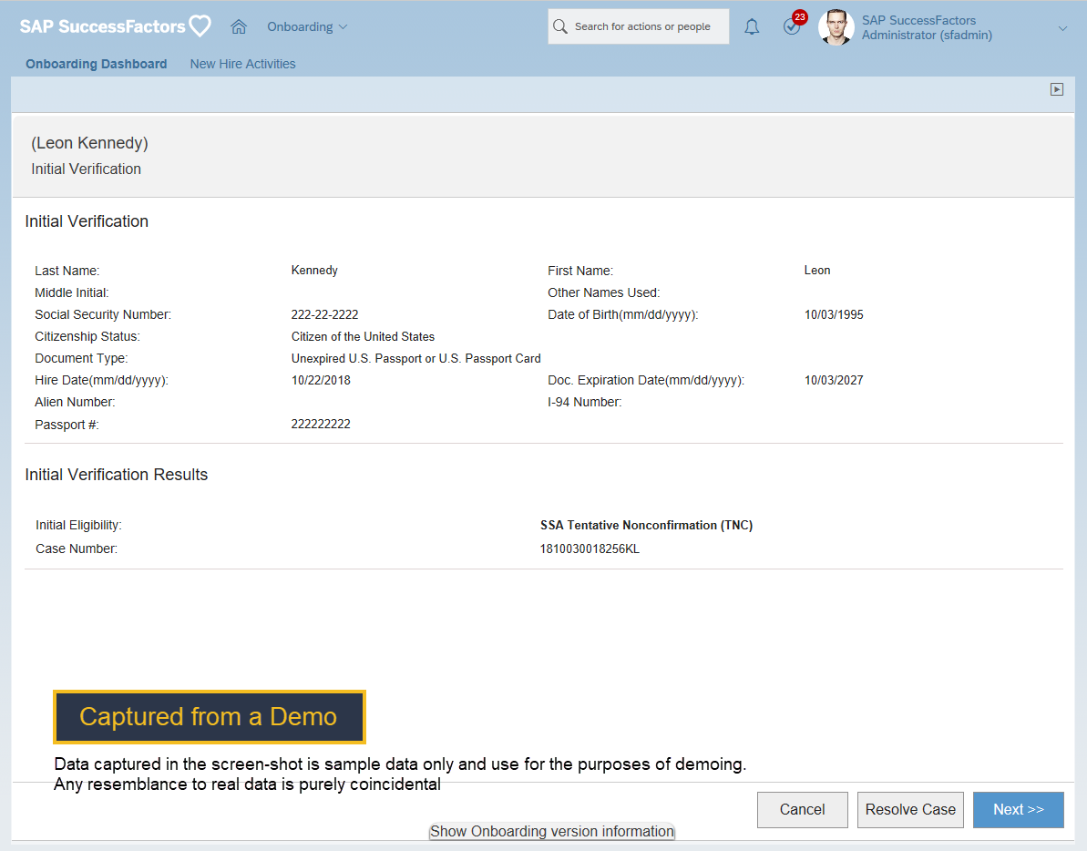This screenshot has width=1087, height=851.
Task: Select the date of birth 10/03/1995
Action: pyautogui.click(x=834, y=314)
